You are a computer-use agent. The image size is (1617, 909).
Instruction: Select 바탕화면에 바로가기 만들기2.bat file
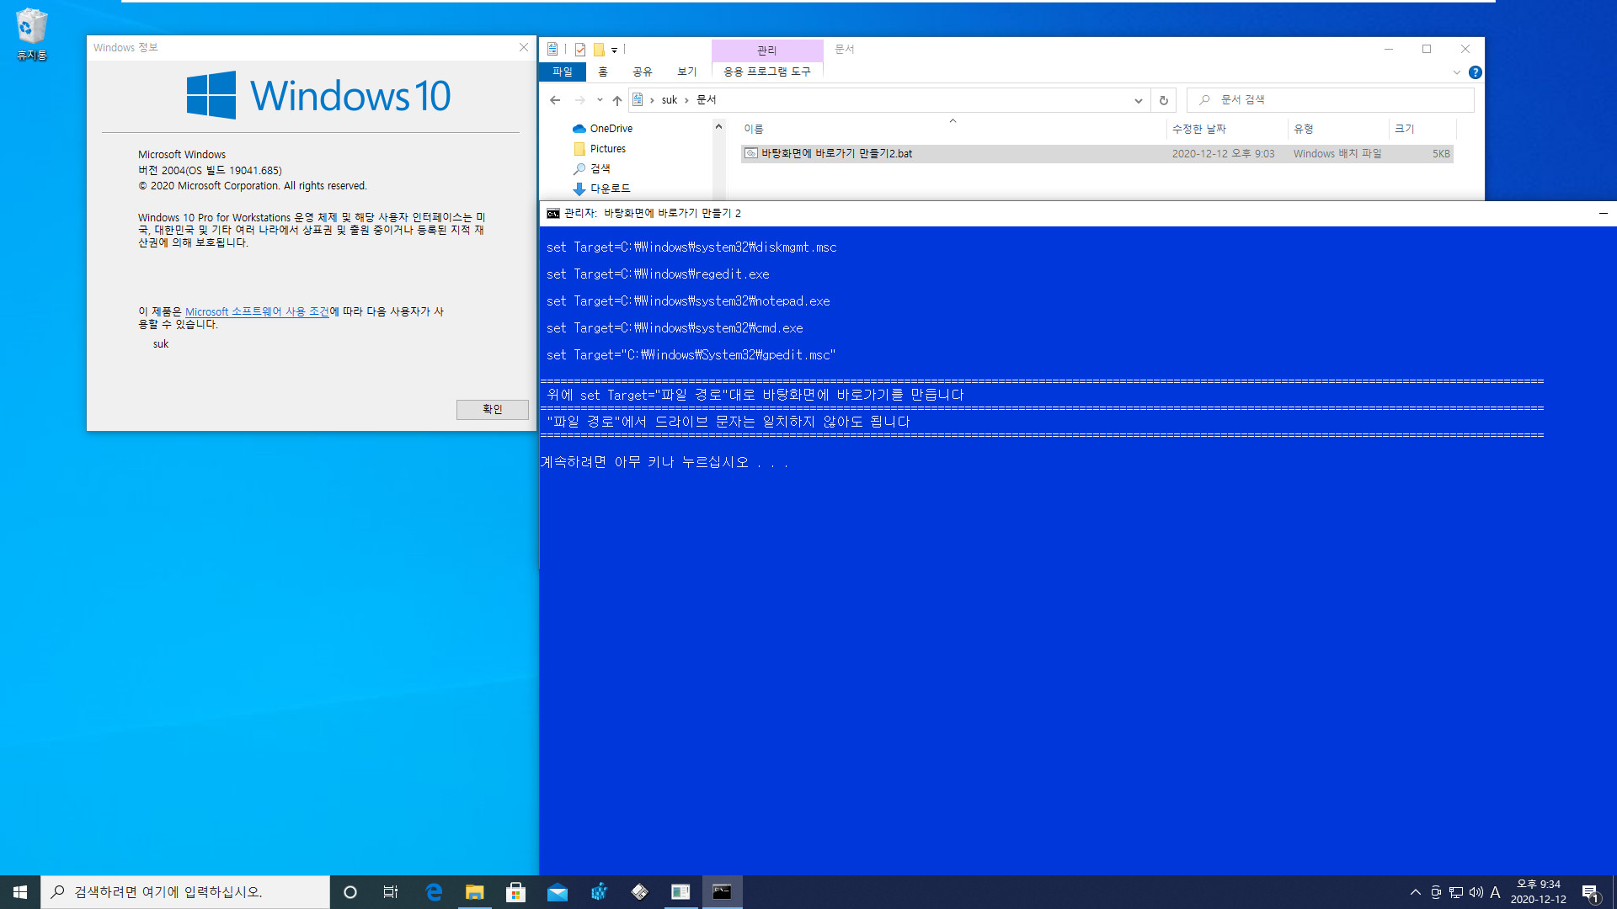click(x=1097, y=154)
